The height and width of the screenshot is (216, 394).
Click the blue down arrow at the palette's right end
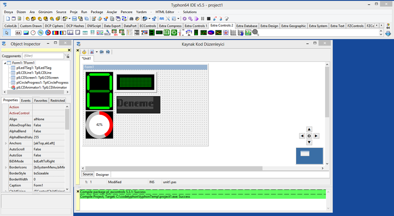tap(388, 33)
